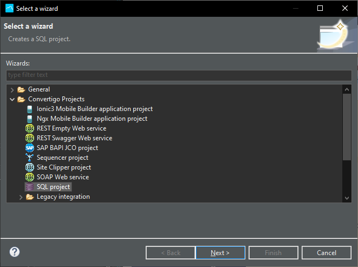Image resolution: width=358 pixels, height=267 pixels.
Task: Select Sequencer project entry
Action: point(63,158)
